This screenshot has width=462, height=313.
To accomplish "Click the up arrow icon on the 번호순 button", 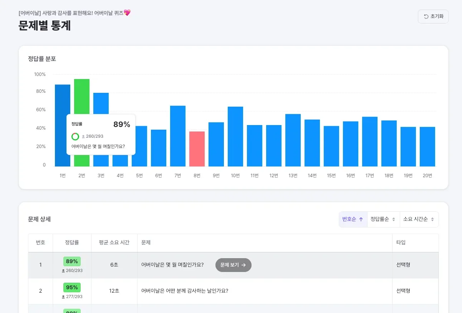I will pos(360,219).
